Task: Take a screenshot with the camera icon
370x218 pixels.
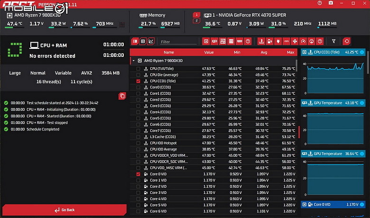Action: 331,3
